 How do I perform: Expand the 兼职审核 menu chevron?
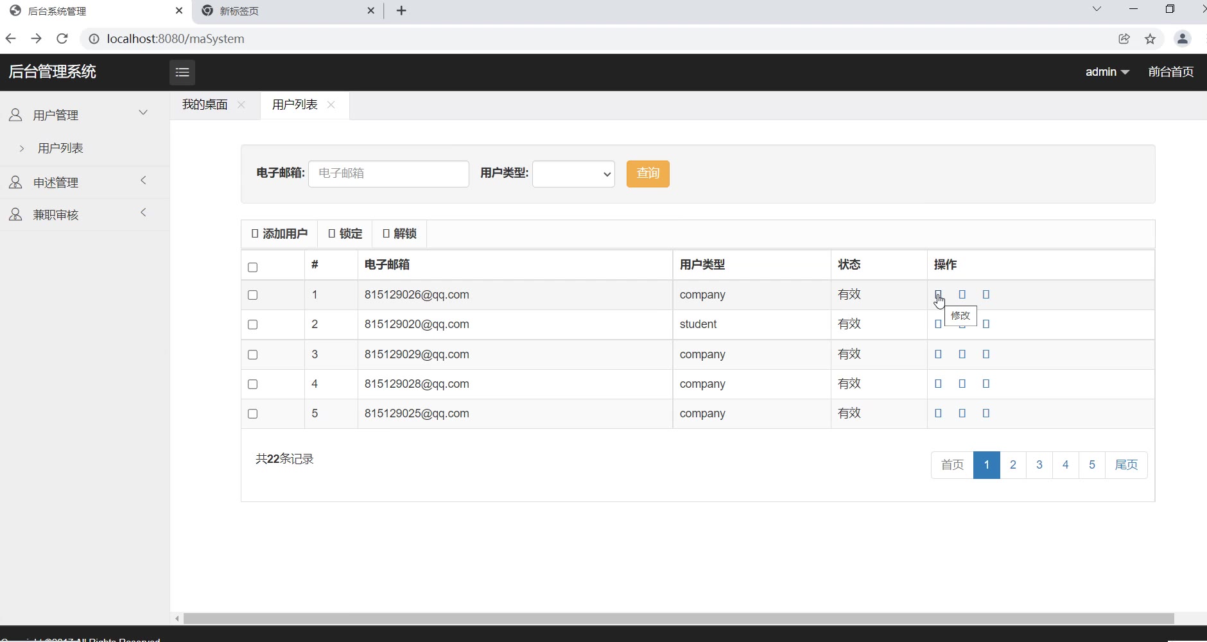(143, 213)
